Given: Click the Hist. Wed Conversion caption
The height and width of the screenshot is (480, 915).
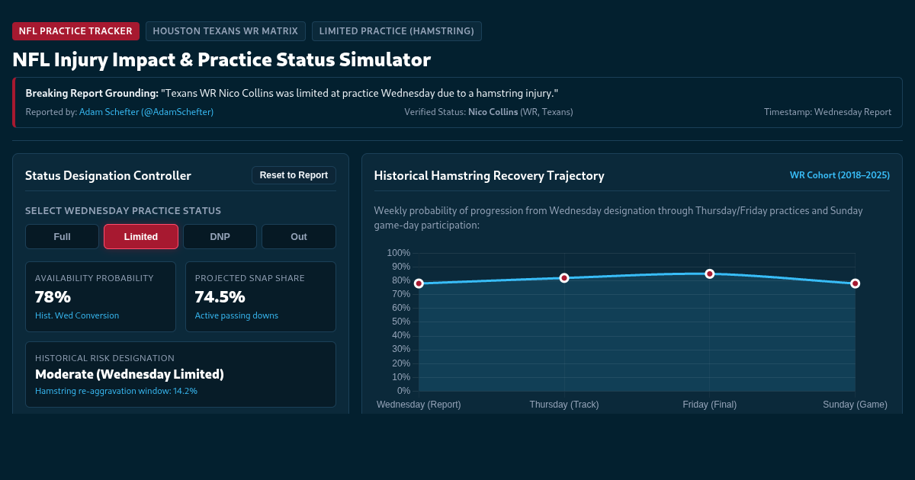Looking at the screenshot, I should click(77, 315).
